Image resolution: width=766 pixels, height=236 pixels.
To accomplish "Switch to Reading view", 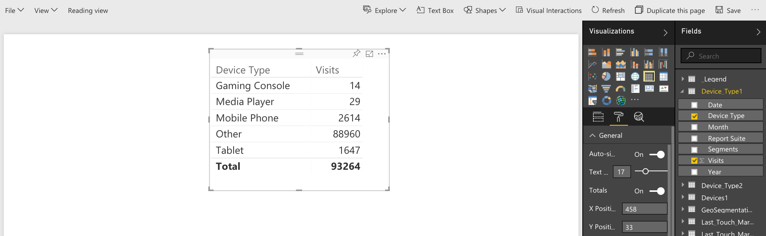I will coord(88,10).
